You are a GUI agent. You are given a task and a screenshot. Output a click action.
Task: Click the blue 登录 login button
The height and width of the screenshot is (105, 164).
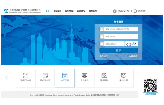(119, 50)
